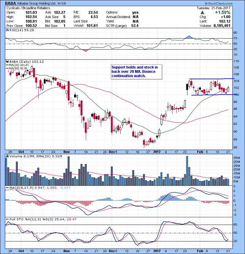
Task: Click the EPS value 4.53
Action: 94,17
